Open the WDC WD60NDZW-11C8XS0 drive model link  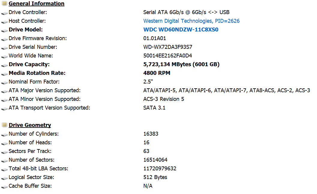[x=181, y=30]
